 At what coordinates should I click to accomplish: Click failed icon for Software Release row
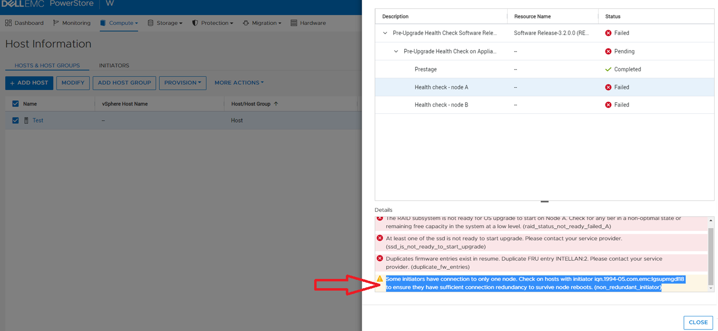click(608, 33)
